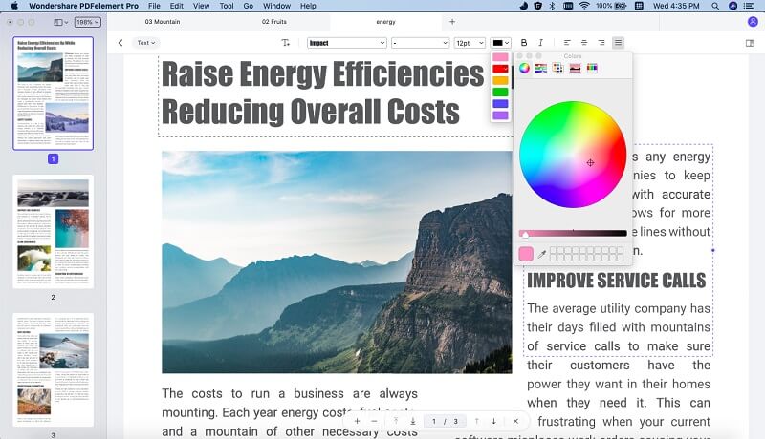Align text to the left
The height and width of the screenshot is (439, 765).
tap(567, 43)
